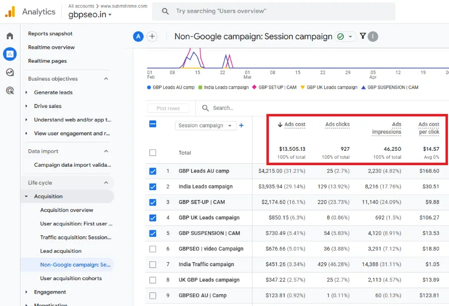The image size is (449, 306).
Task: Uncheck India Leads campaign row
Action: pyautogui.click(x=153, y=187)
